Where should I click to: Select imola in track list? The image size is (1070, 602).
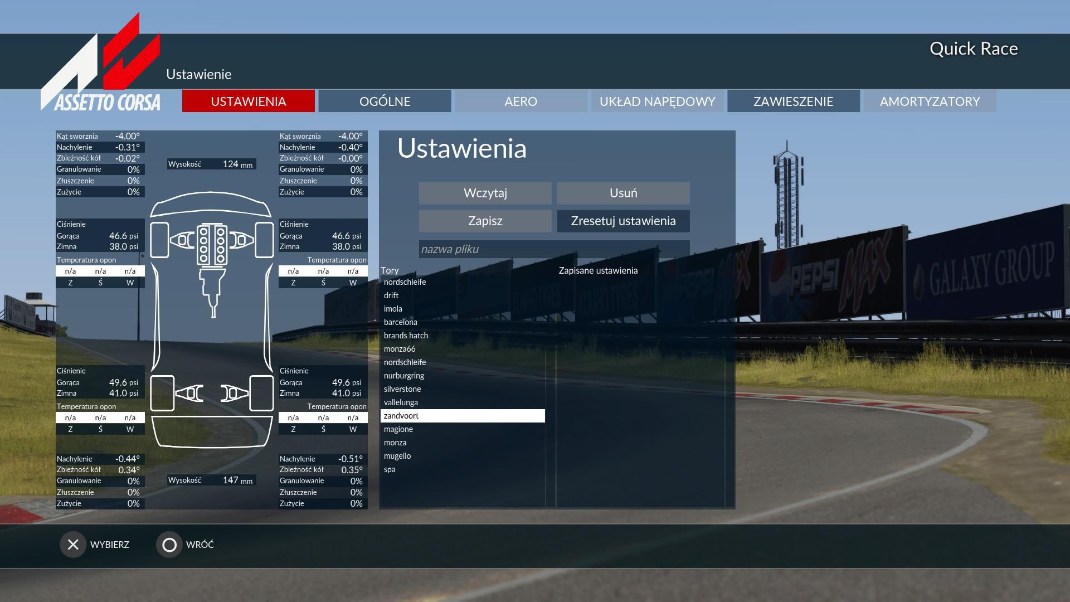click(x=463, y=309)
